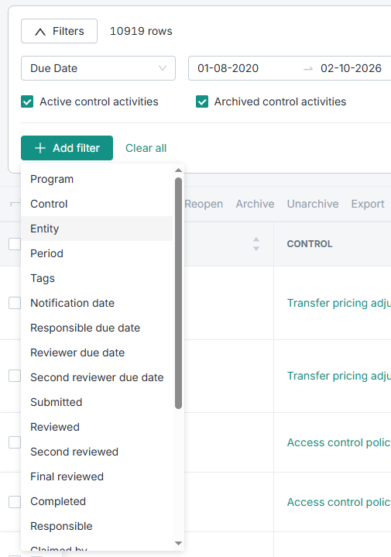This screenshot has width=391, height=557.
Task: Click the dropdown list scrollbar thumb
Action: point(179,293)
